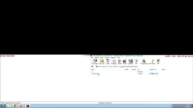Open the Favoriten menu

107,58
